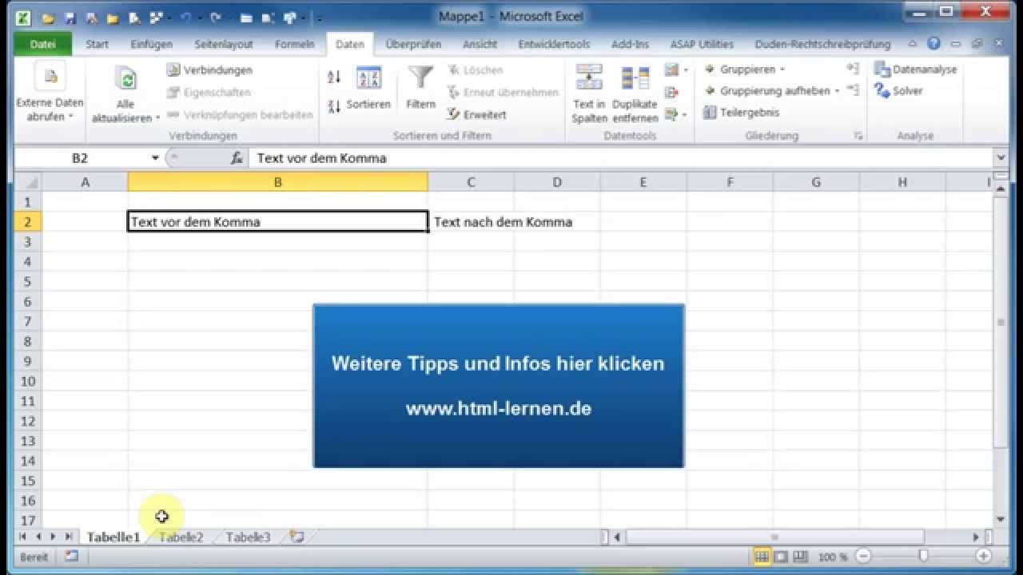Viewport: 1023px width, 575px height.
Task: Click zoom out minus button
Action: coord(863,557)
